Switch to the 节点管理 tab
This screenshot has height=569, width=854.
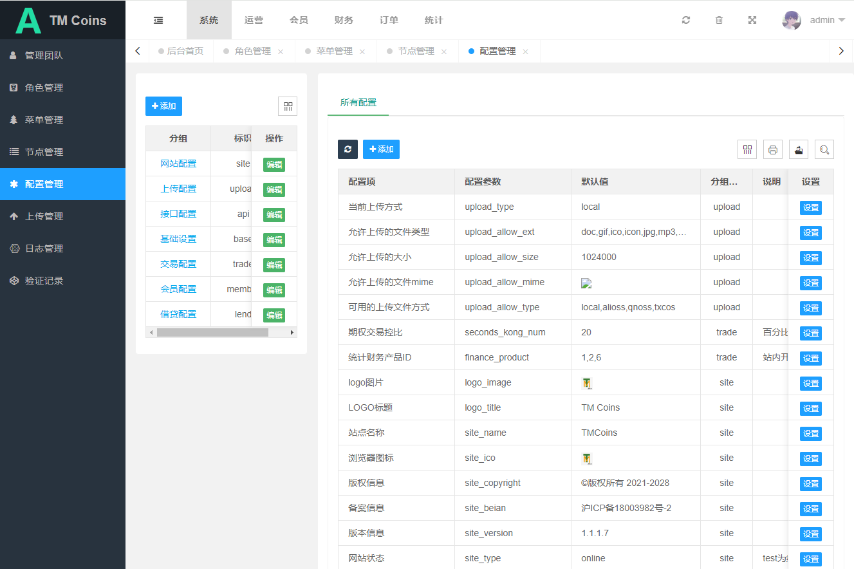416,51
